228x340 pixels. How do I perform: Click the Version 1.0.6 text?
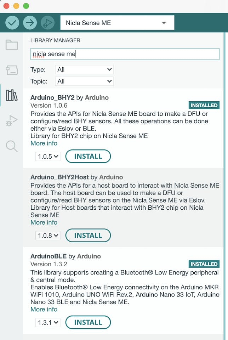(x=49, y=106)
